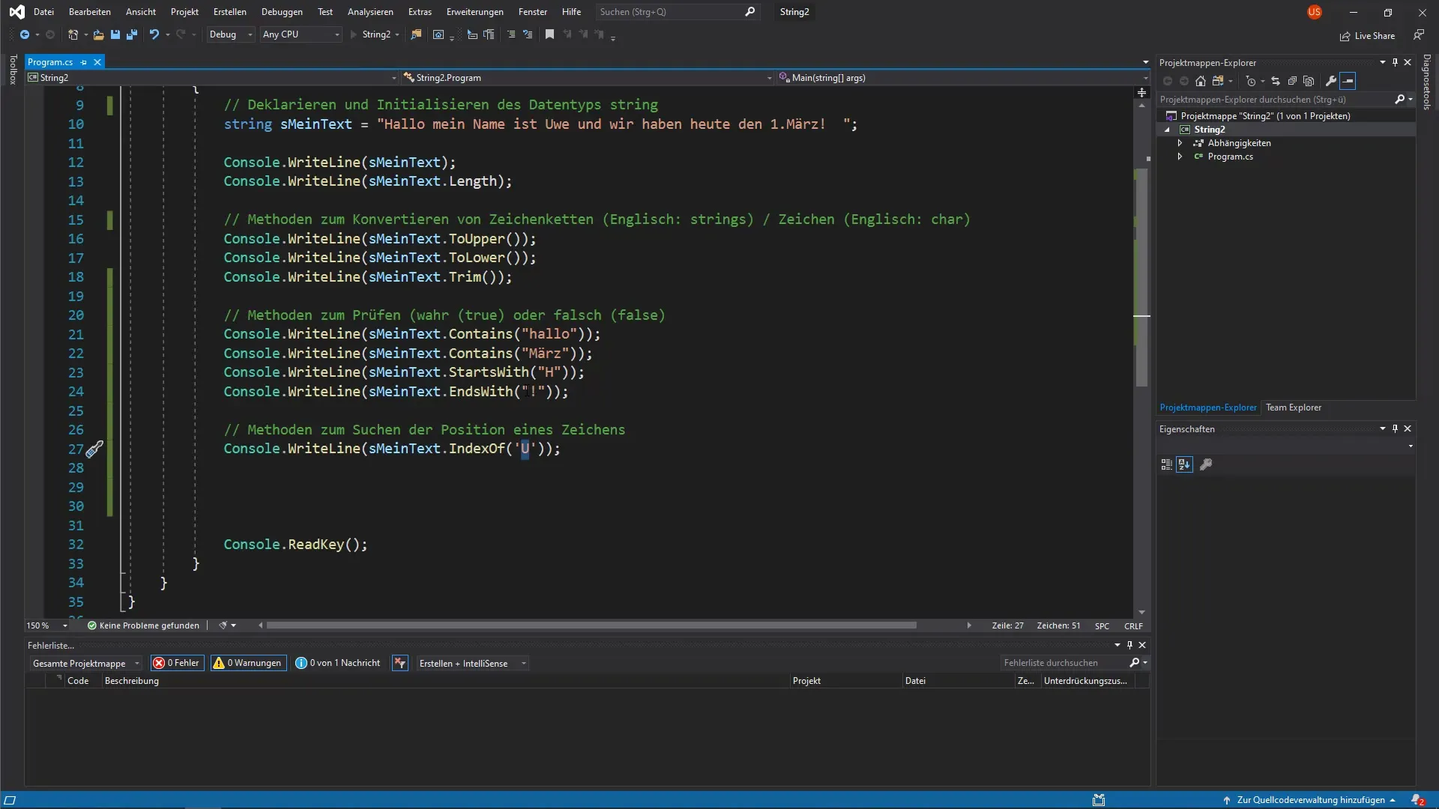Toggle auto-hide pin on Projektmappen-Explorer panel
Viewport: 1439px width, 809px height.
(x=1395, y=62)
